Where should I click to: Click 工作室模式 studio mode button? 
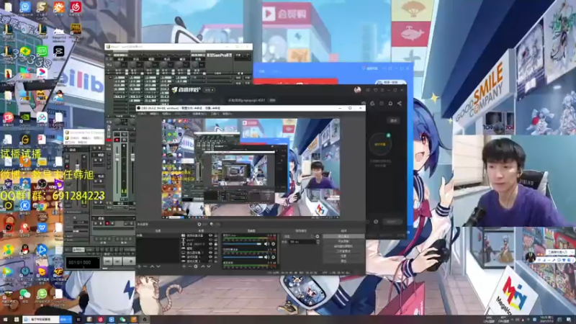pos(343,251)
